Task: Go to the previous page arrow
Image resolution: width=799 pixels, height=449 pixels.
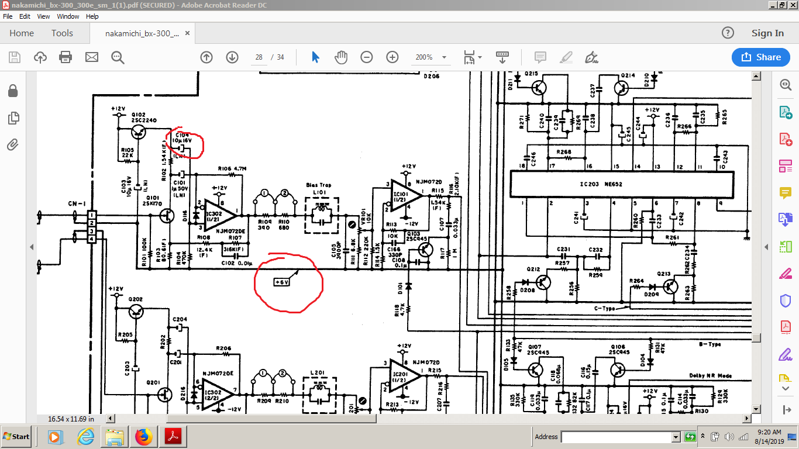Action: [206, 57]
